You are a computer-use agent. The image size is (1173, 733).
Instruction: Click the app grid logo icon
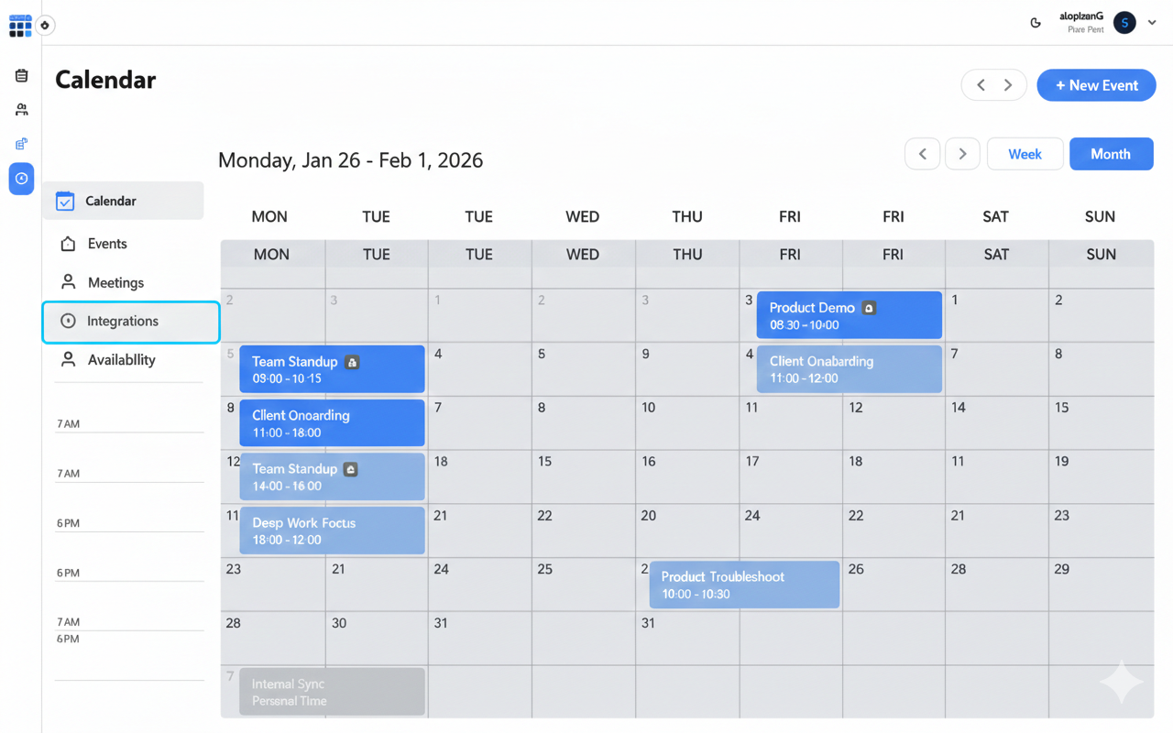(20, 26)
